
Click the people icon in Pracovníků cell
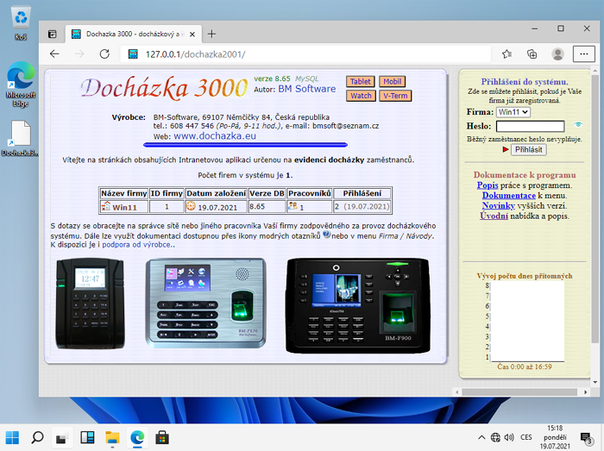click(x=293, y=206)
